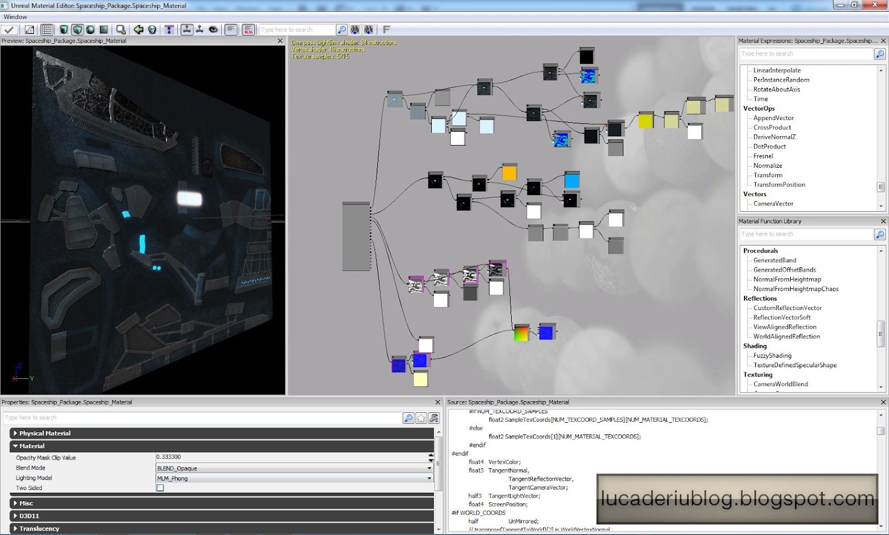Close the Source panel
Screen dimensions: 889x535
[883, 402]
